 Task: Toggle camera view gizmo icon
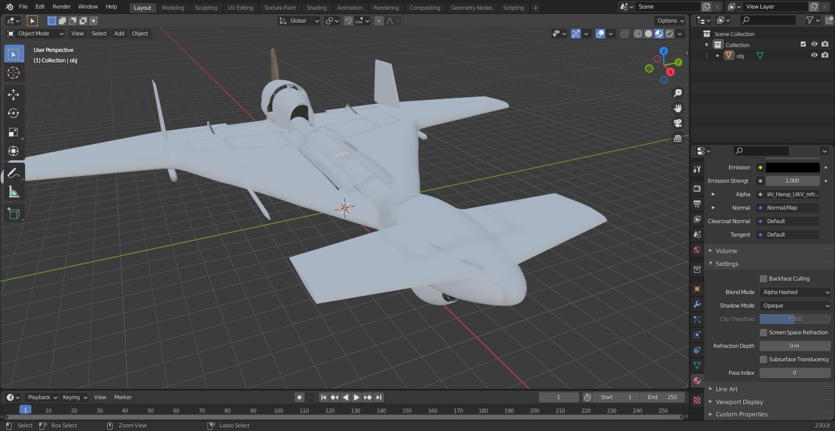point(678,123)
